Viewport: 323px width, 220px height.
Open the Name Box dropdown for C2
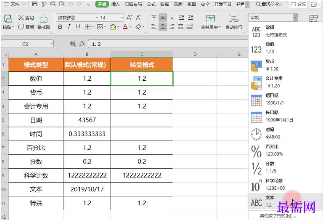(x=52, y=44)
